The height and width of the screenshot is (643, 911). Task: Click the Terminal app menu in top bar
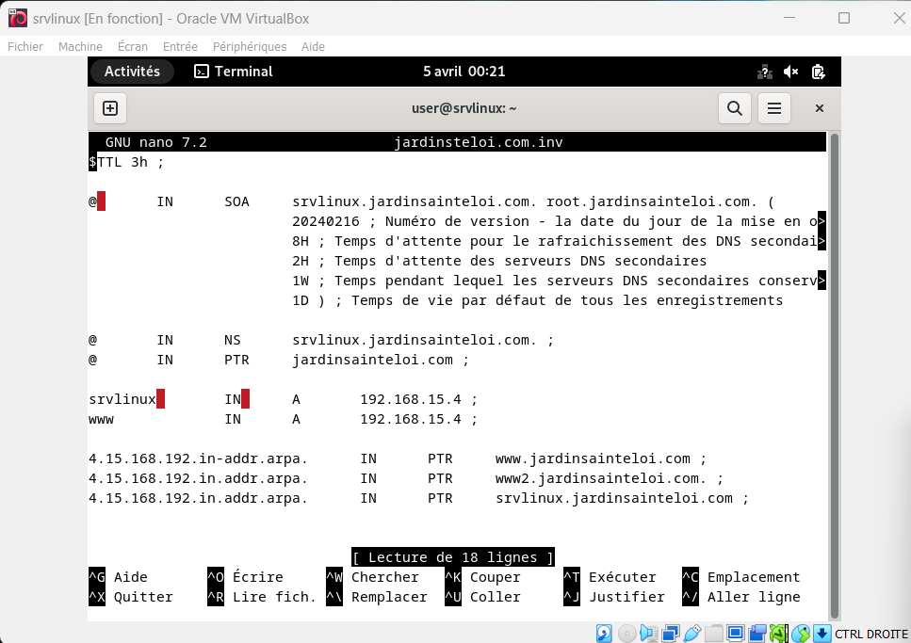click(x=234, y=72)
